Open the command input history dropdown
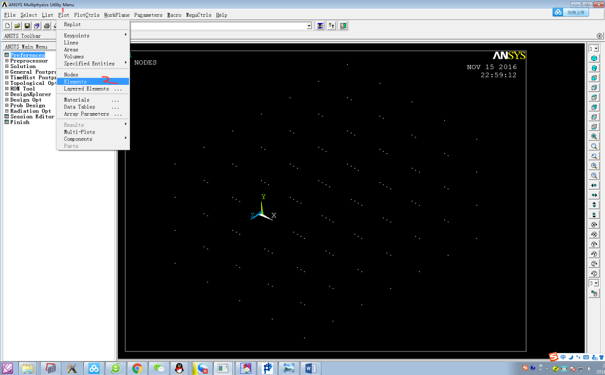Image resolution: width=605 pixels, height=375 pixels. [x=309, y=26]
